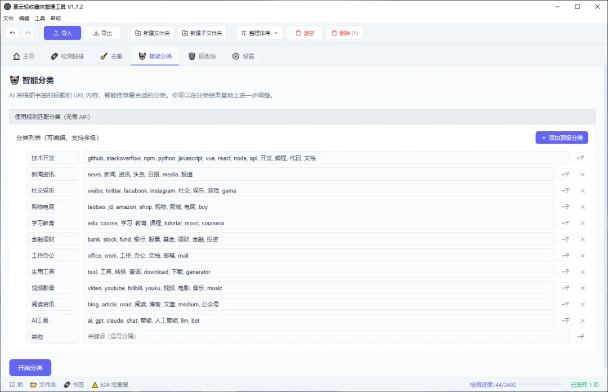608x392 pixels.
Task: Edit the 技术开发 category name field
Action: tap(53, 158)
